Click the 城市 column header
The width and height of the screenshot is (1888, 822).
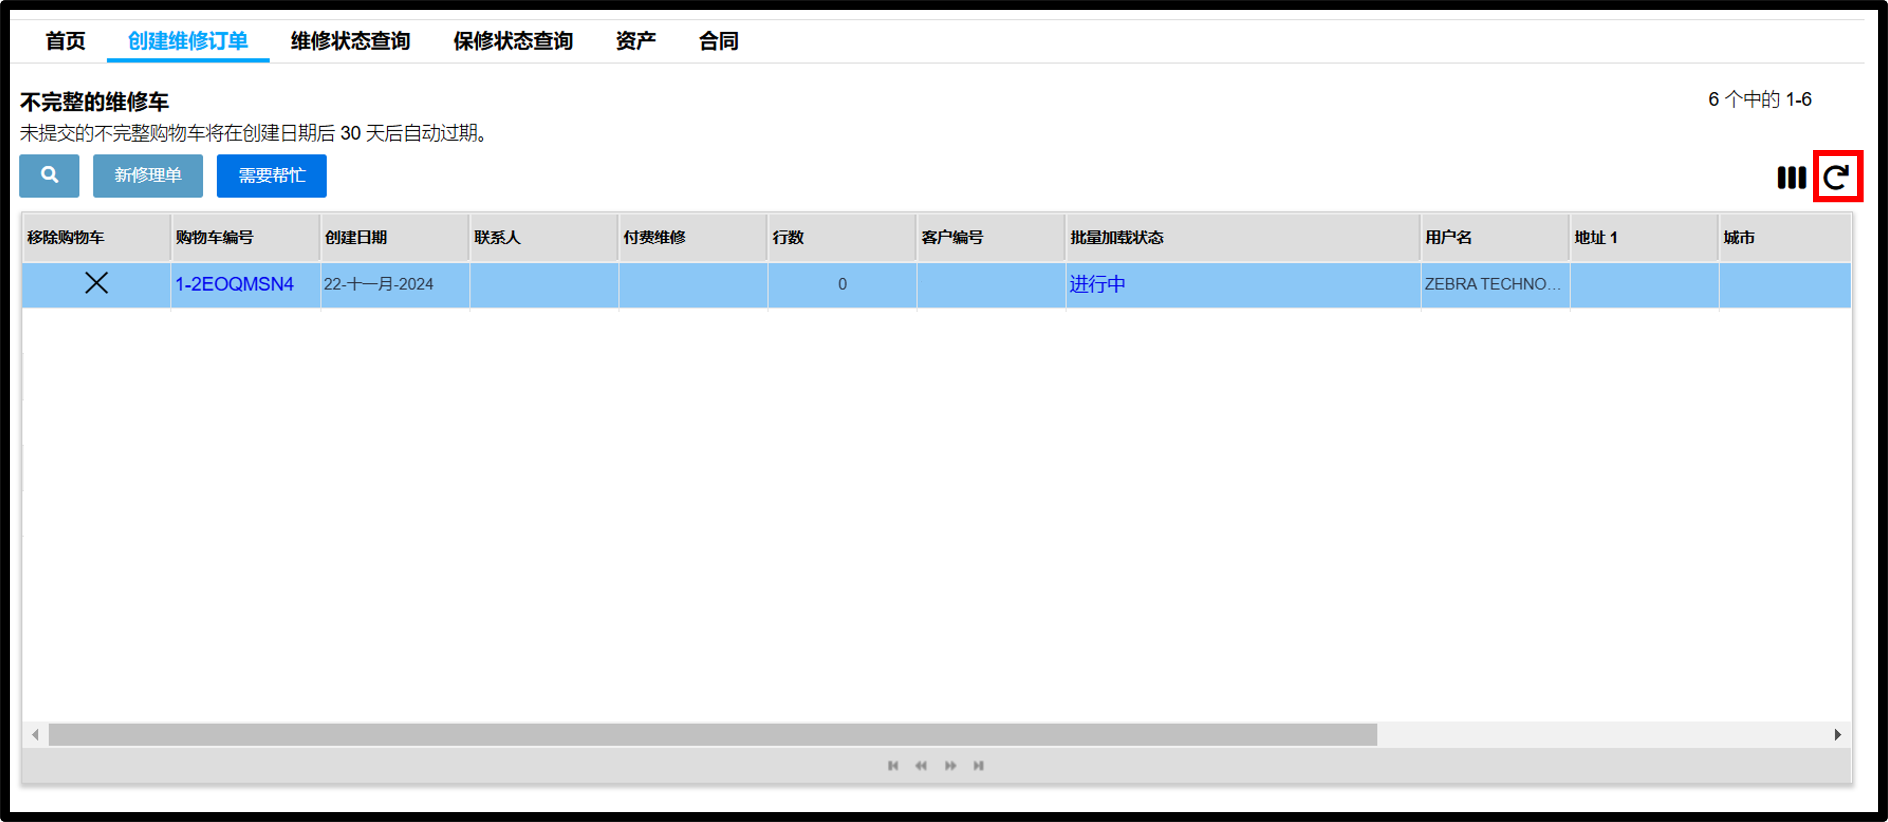coord(1786,237)
